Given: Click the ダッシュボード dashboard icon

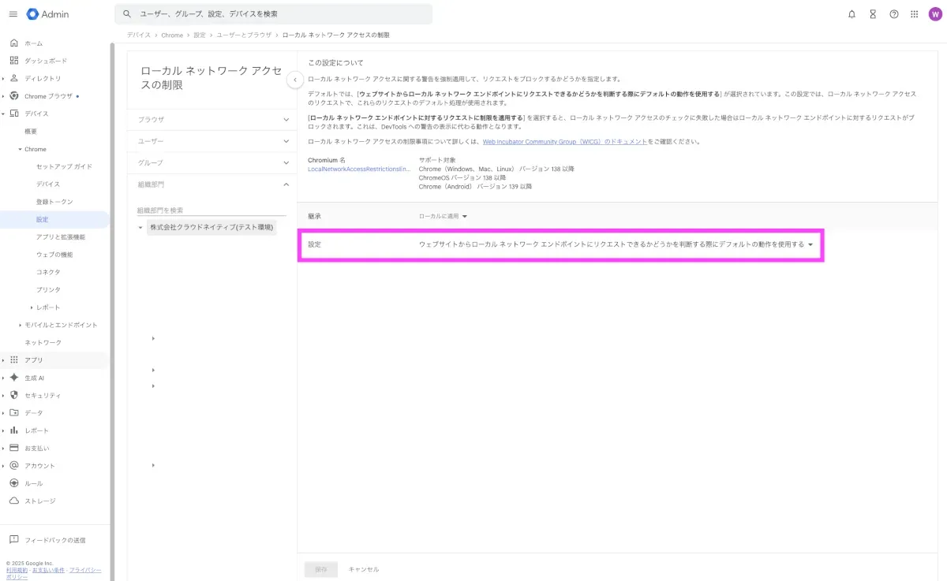Looking at the screenshot, I should coord(14,61).
